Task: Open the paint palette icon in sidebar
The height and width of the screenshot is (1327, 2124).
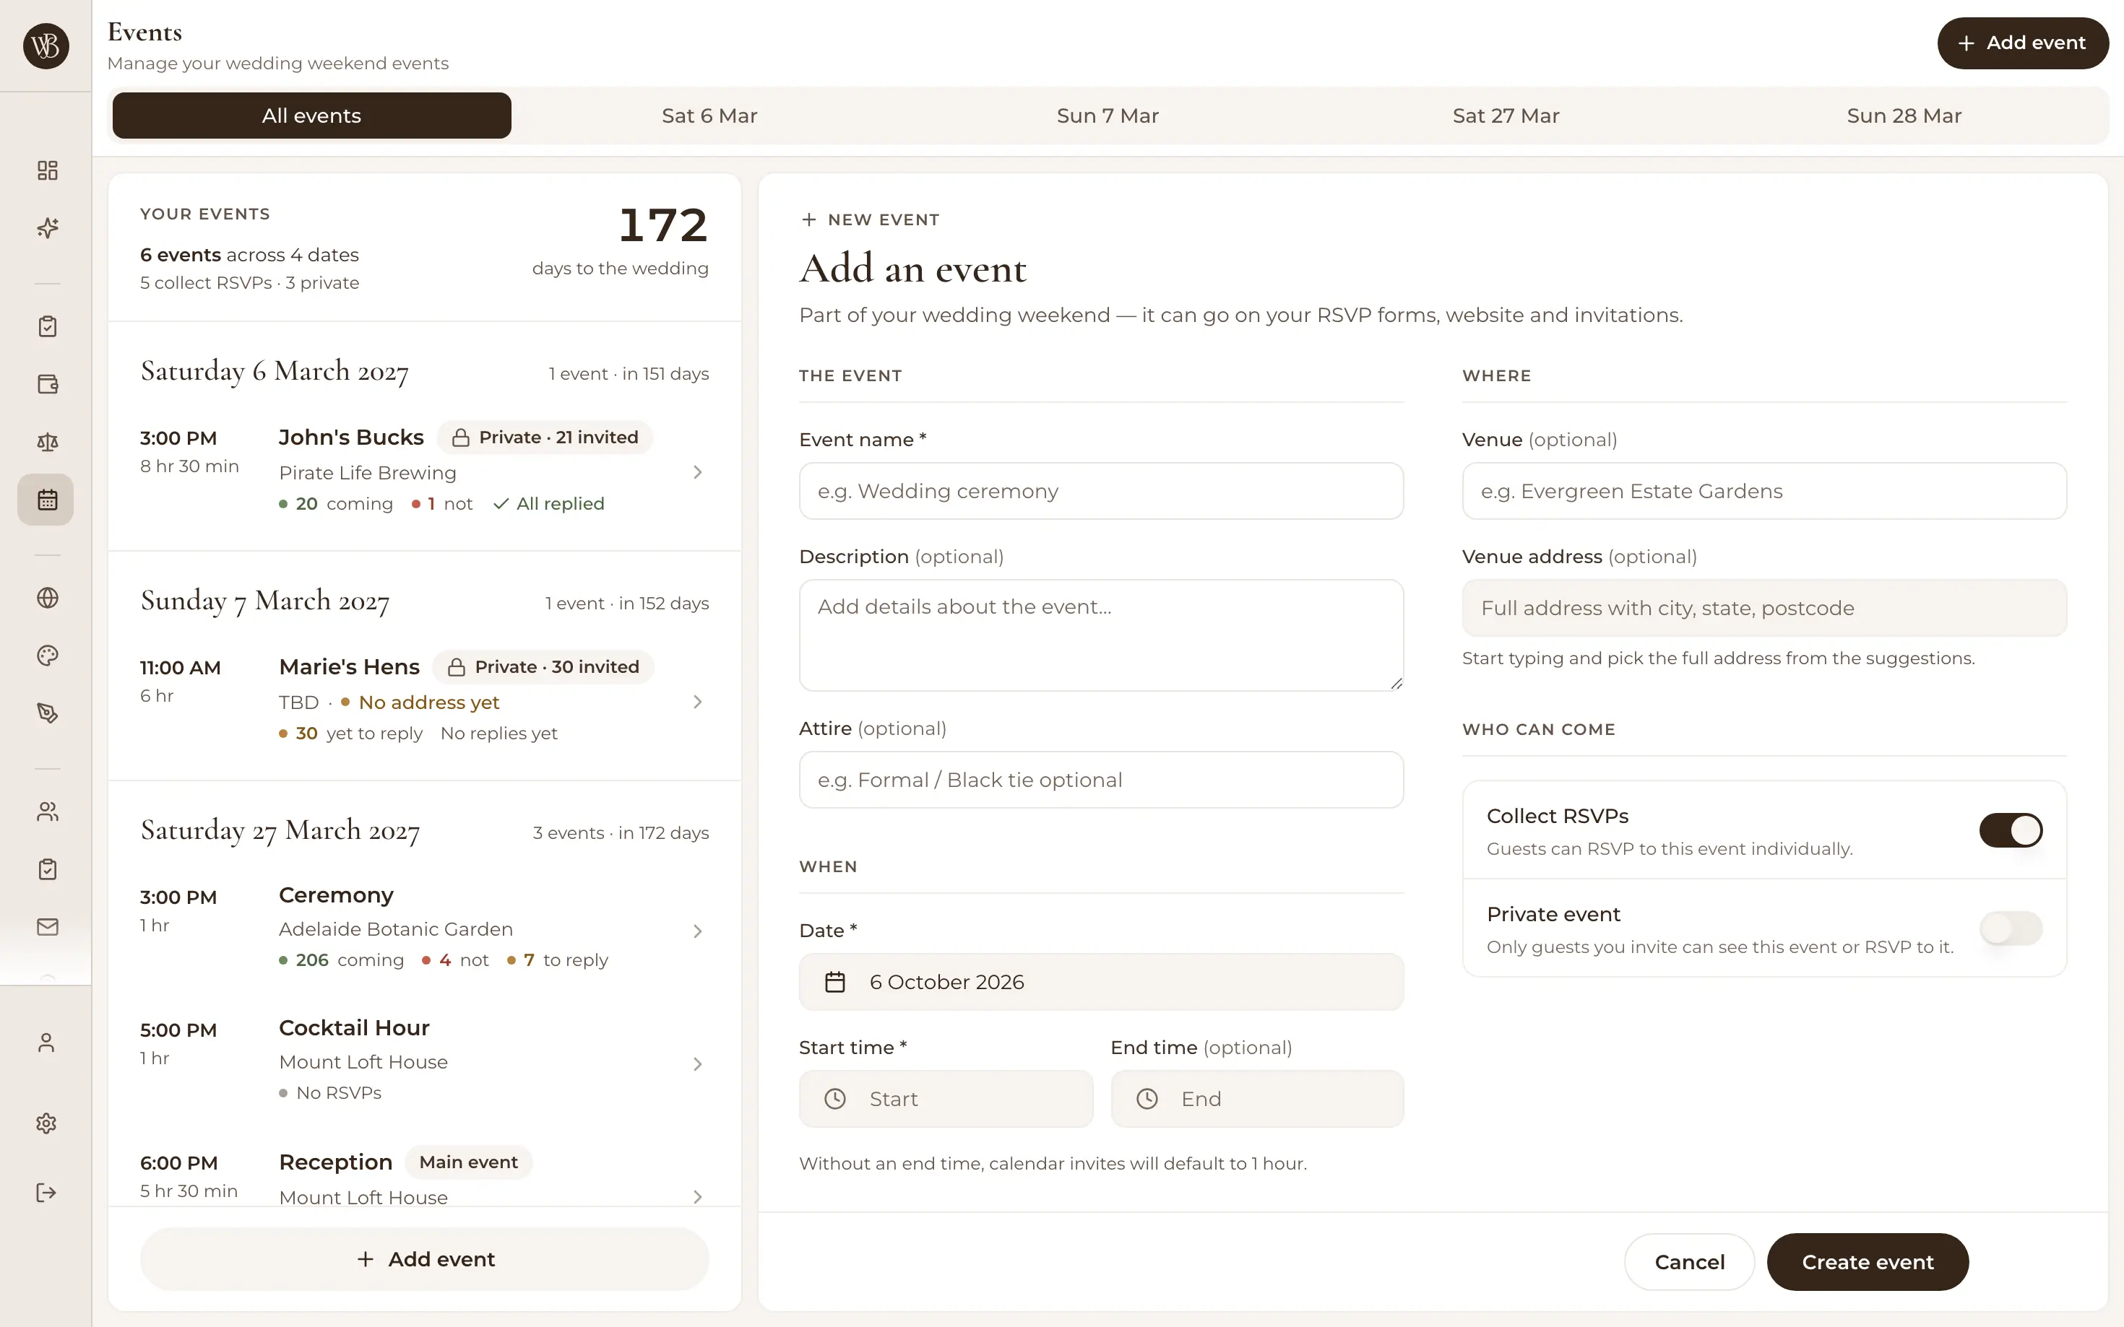Action: (48, 656)
